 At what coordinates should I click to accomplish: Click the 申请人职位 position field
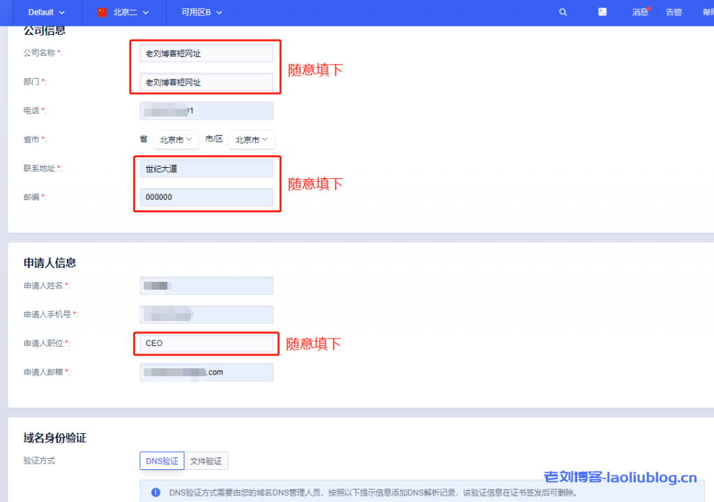tap(206, 343)
